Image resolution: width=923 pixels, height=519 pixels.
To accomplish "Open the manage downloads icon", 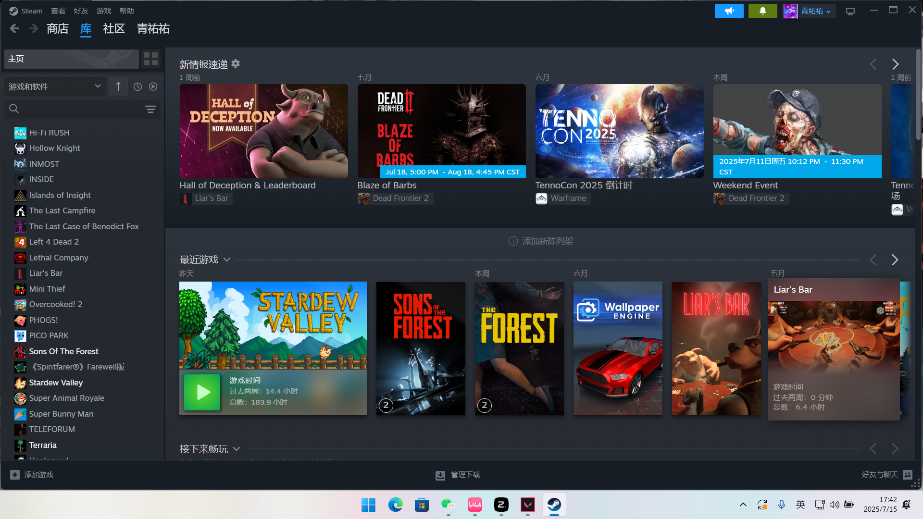I will click(x=440, y=475).
